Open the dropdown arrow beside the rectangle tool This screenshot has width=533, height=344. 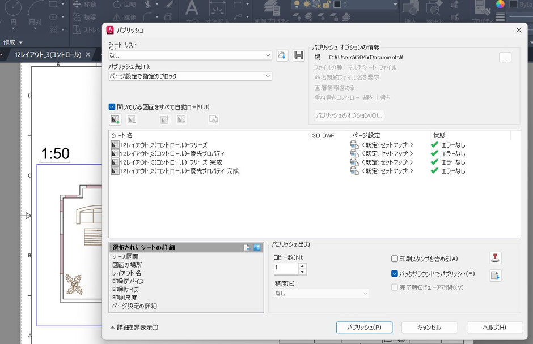coord(63,4)
